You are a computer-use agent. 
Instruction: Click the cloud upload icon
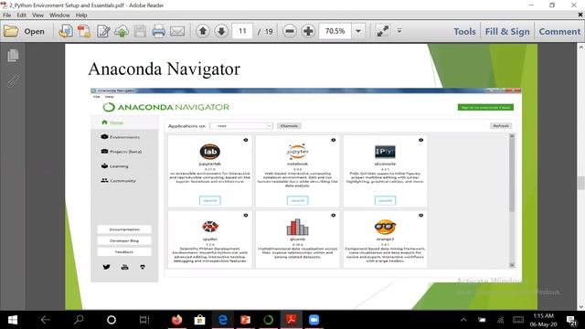122,31
